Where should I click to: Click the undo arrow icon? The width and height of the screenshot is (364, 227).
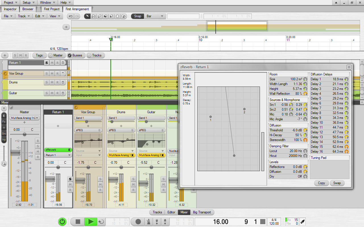(x=71, y=16)
